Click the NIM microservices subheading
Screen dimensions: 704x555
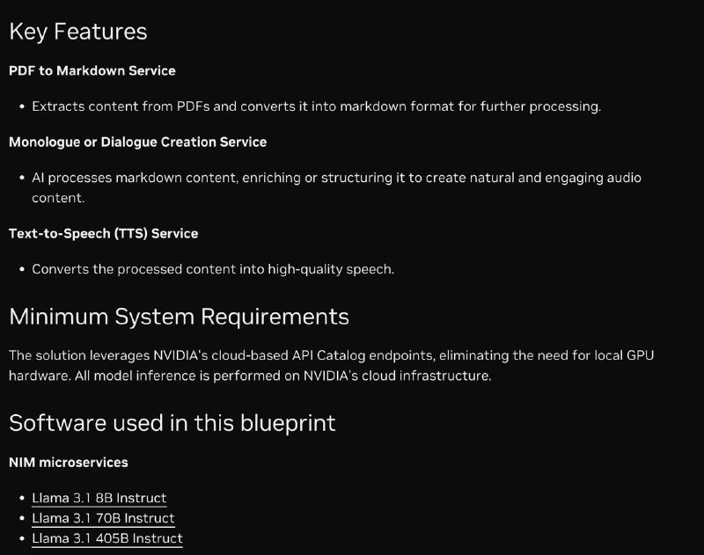69,463
